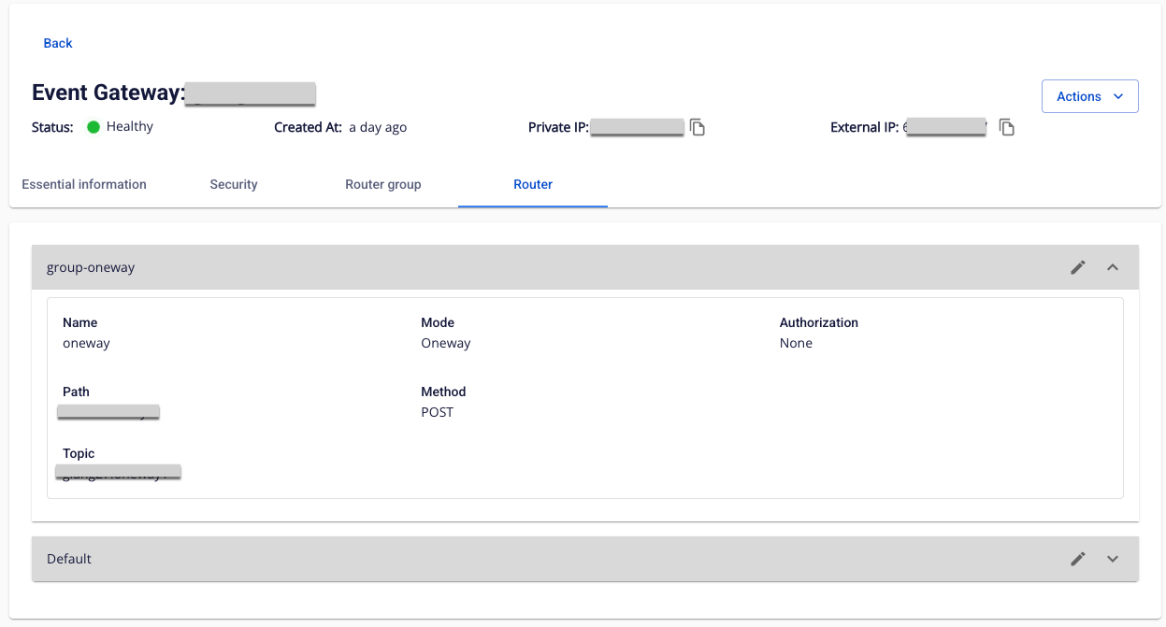Expand the Default section chevron
1166x627 pixels.
tap(1113, 559)
